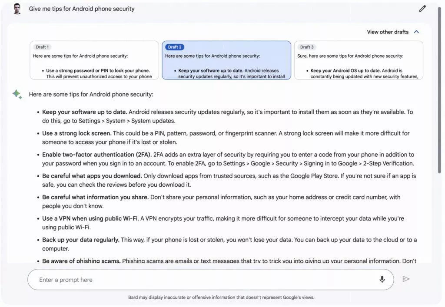Click the Keep your software up to date bullet
Image resolution: width=445 pixels, height=307 pixels.
[85, 112]
